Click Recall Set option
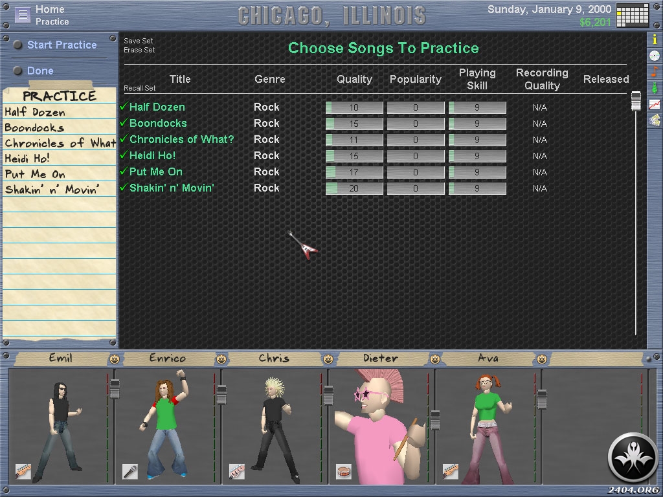The width and height of the screenshot is (663, 497). [140, 88]
